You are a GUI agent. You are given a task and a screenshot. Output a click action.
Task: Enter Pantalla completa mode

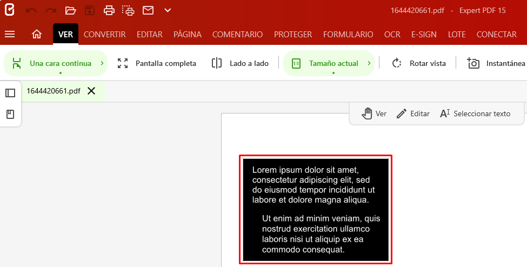point(157,63)
